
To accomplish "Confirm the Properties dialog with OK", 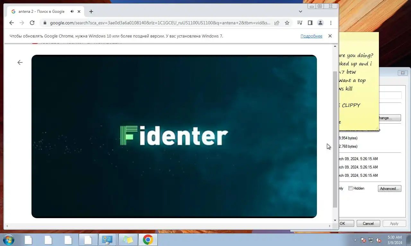I will point(346,224).
